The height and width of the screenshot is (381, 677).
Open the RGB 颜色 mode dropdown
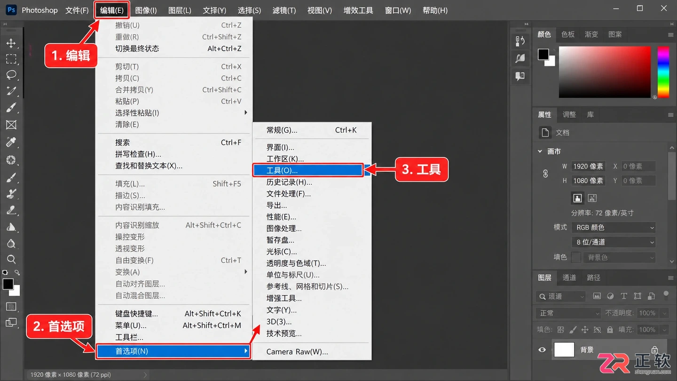click(614, 227)
